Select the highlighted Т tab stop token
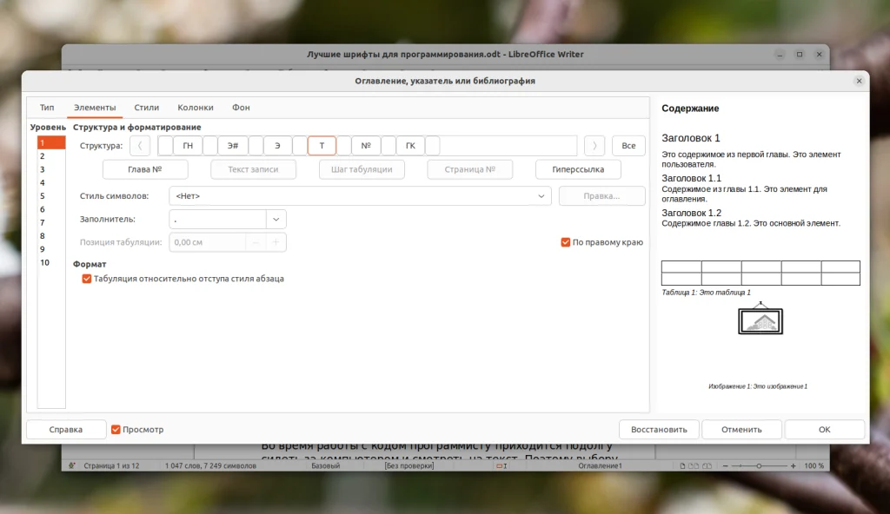Screen dimensions: 890x514 [x=322, y=145]
